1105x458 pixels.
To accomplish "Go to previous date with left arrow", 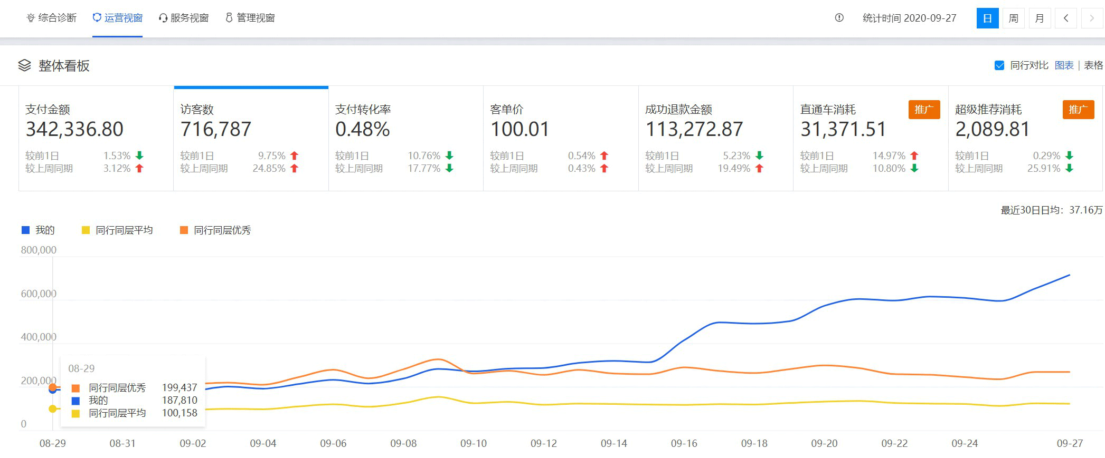I will 1066,18.
